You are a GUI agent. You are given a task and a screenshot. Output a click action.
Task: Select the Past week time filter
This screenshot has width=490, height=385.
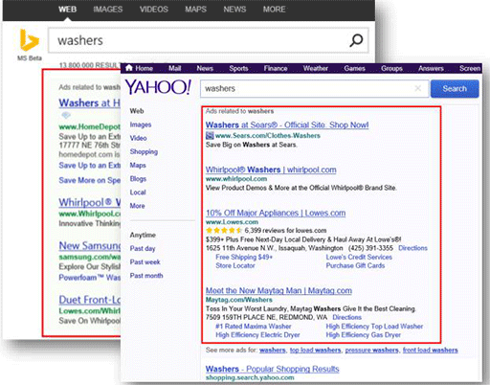click(145, 262)
